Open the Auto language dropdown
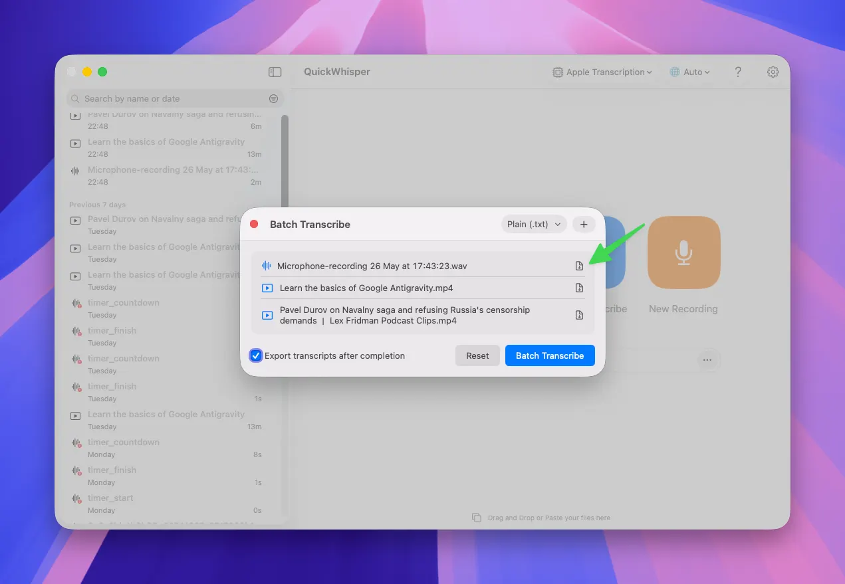The width and height of the screenshot is (845, 584). 690,72
